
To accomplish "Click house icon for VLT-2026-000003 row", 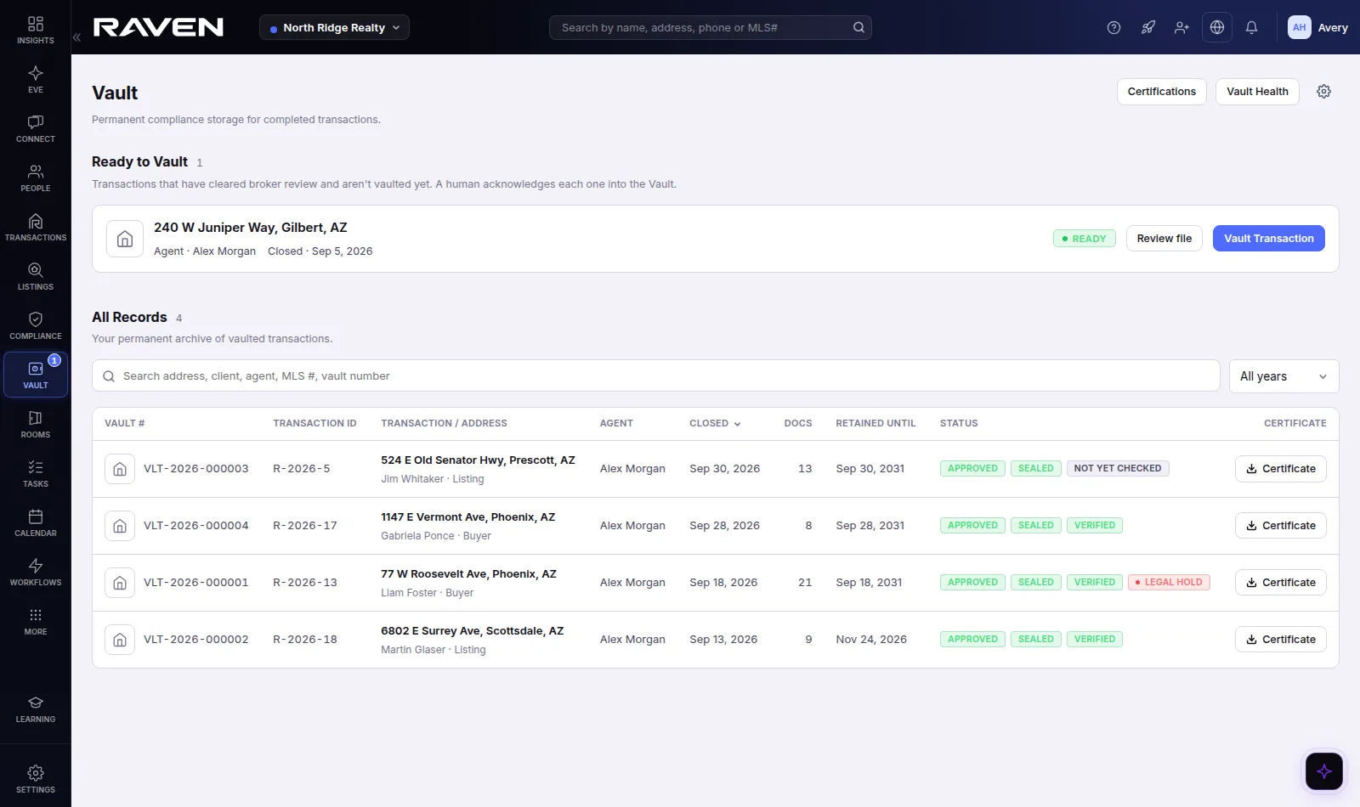I will 120,469.
